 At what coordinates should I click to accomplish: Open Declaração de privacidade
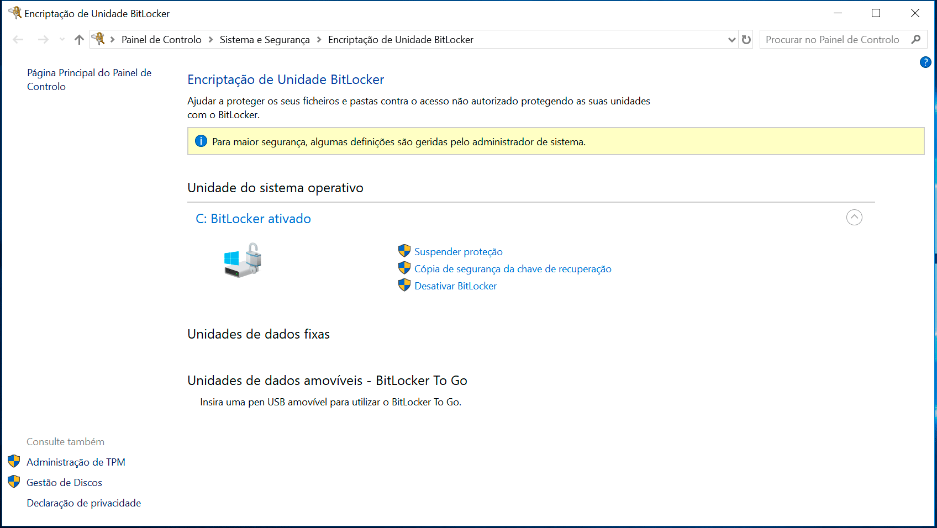point(83,503)
